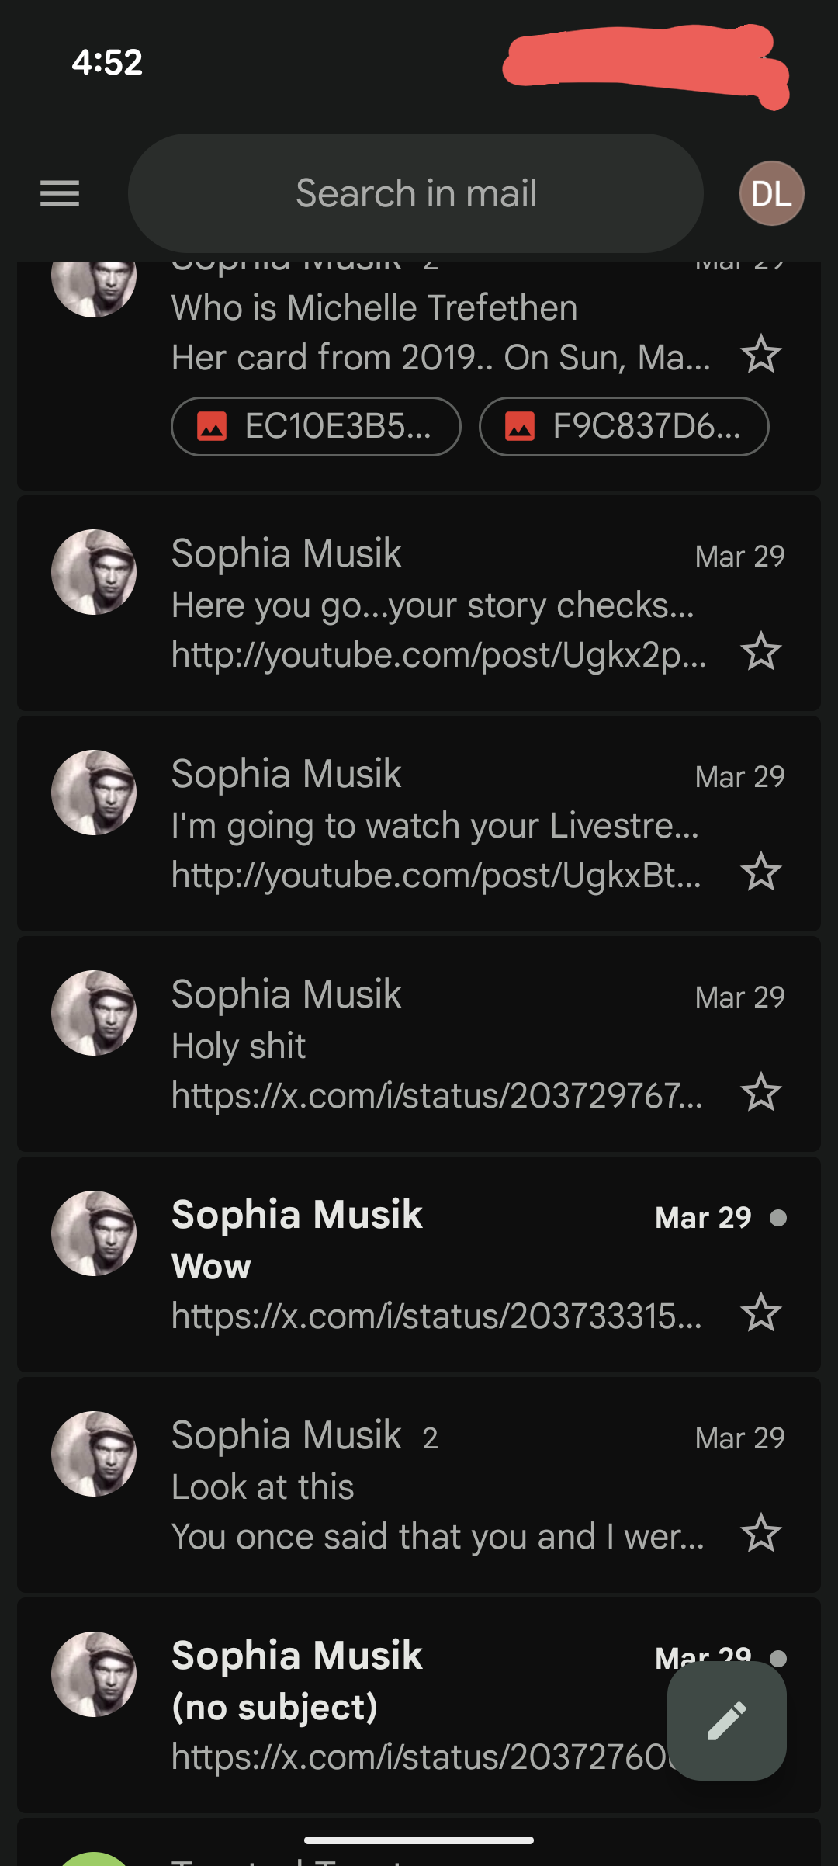Open the F9C837D6 image attachment

(624, 426)
